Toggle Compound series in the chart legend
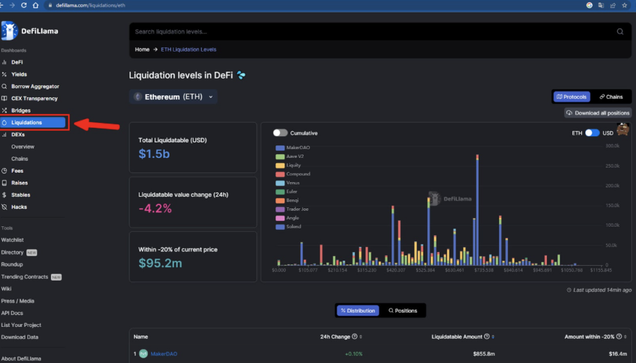Image resolution: width=636 pixels, height=363 pixels. pyautogui.click(x=293, y=174)
